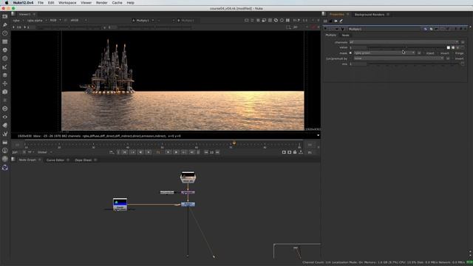Open the Help menu
473x266 pixels.
point(130,3)
